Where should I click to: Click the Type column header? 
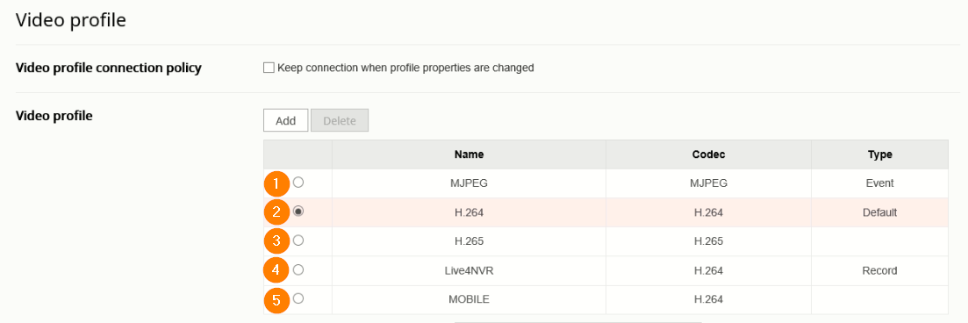[879, 154]
